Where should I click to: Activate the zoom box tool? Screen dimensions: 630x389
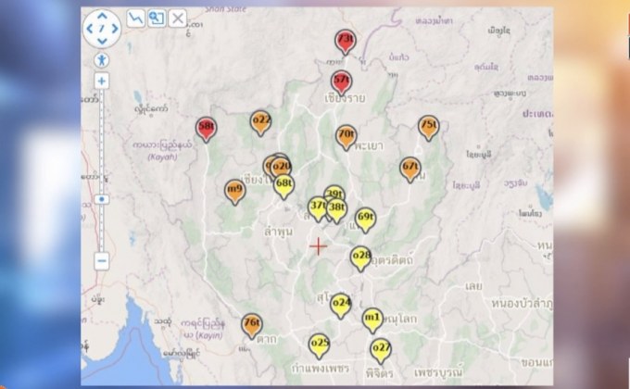click(x=156, y=19)
